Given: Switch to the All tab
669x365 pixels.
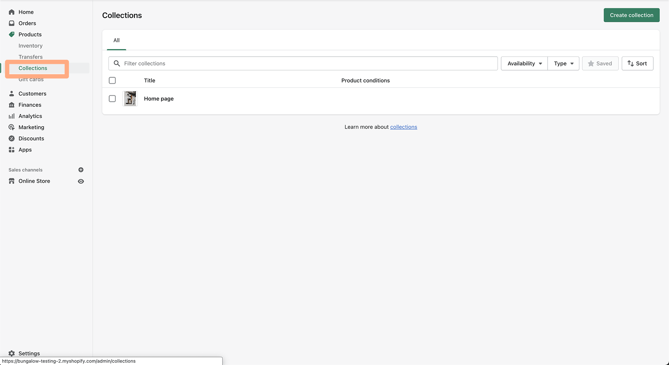Looking at the screenshot, I should pyautogui.click(x=116, y=40).
